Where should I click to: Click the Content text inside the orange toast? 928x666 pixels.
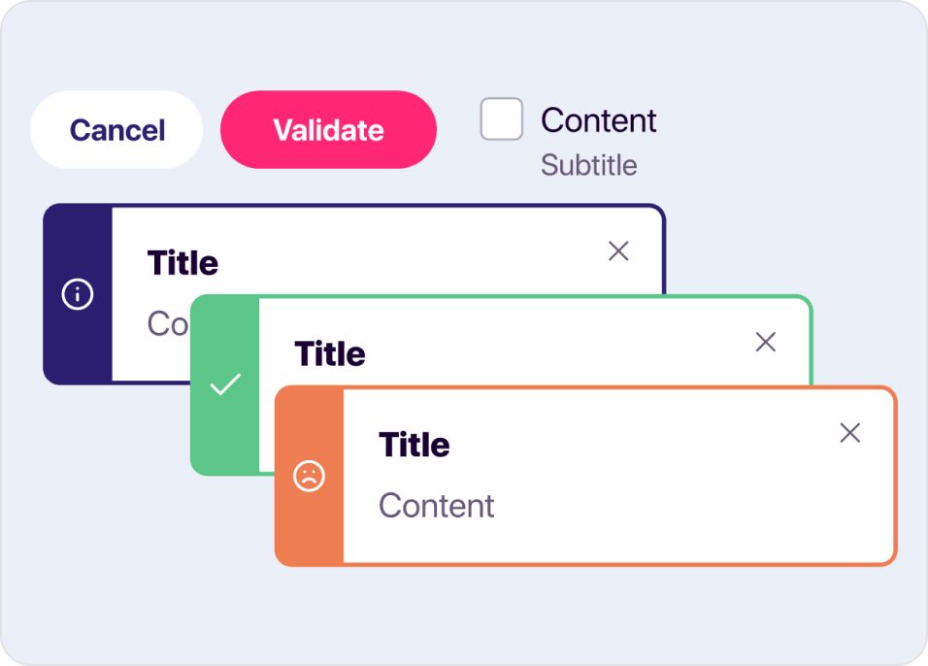pyautogui.click(x=437, y=506)
